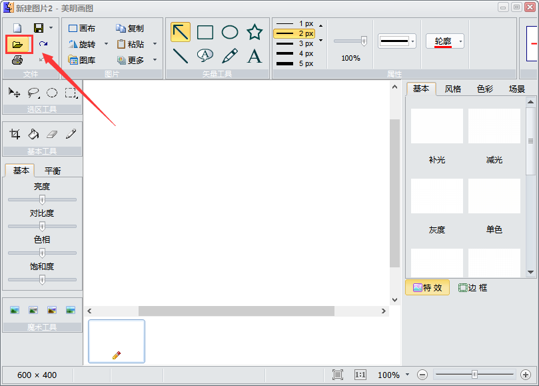Toggle the 特效 effects panel button
539x386 pixels.
[427, 287]
